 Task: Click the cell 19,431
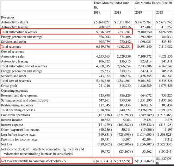[105, 139]
